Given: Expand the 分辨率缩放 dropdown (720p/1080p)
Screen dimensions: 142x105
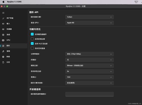Looking at the screenshot, I should (x=89, y=54).
